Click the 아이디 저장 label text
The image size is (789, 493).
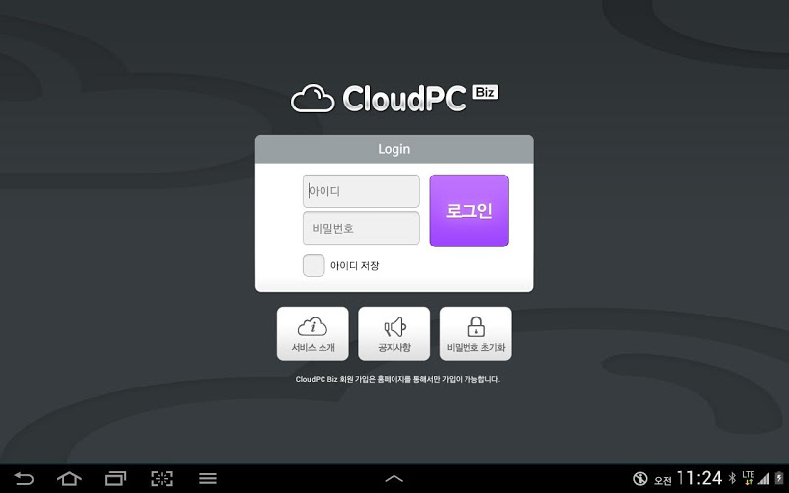coord(354,266)
